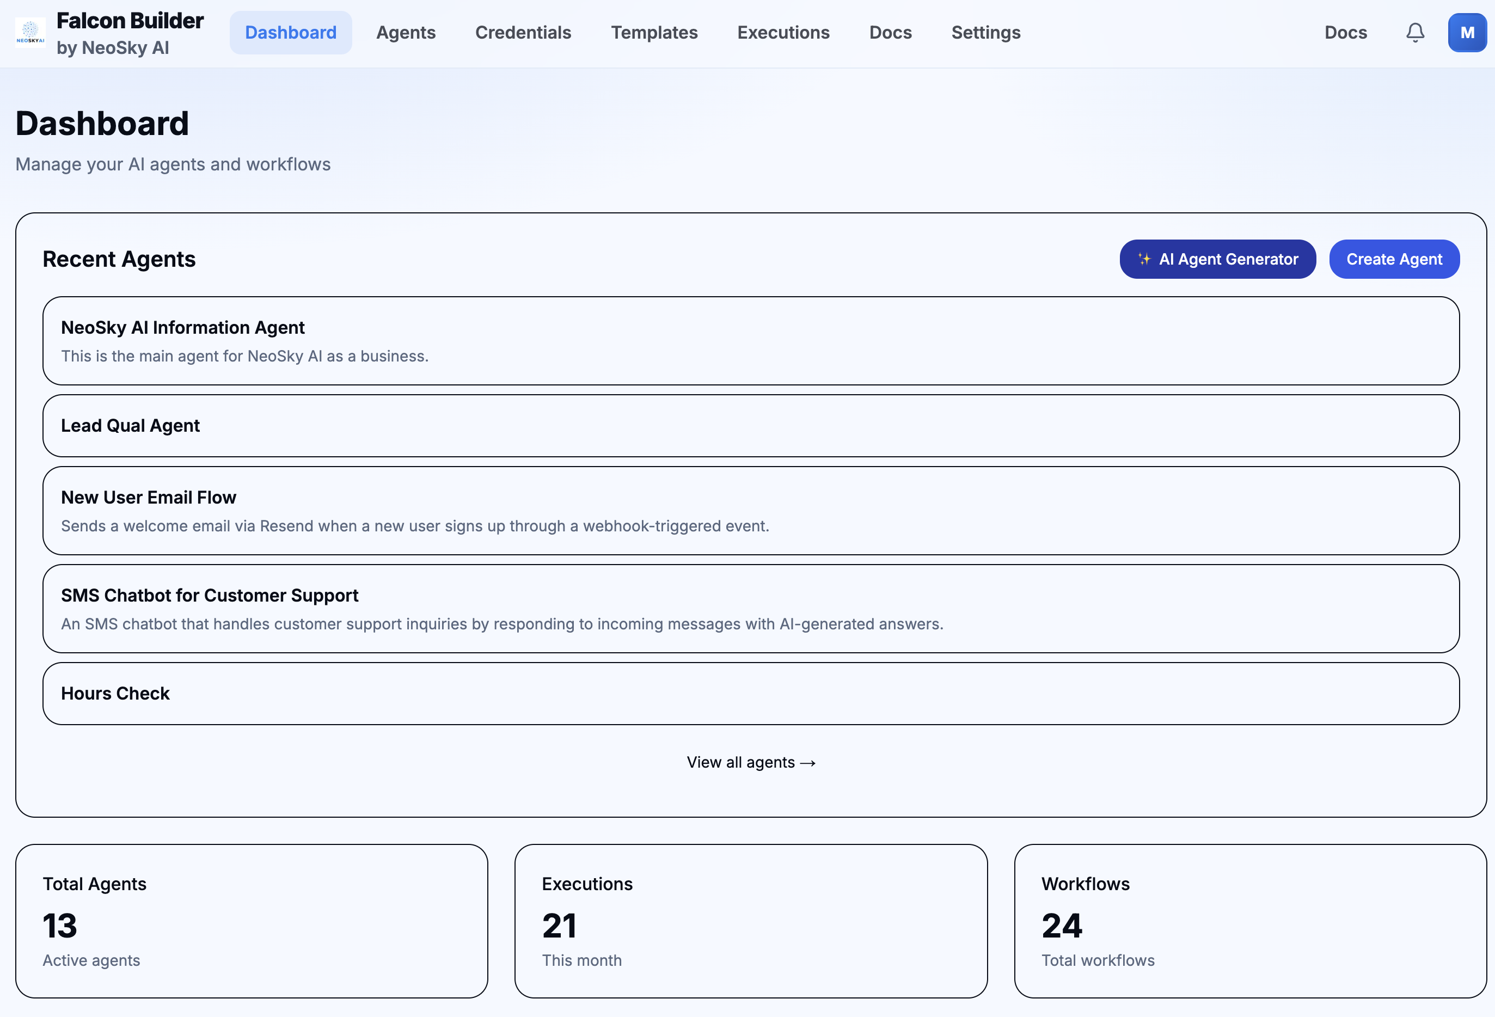This screenshot has height=1017, width=1495.
Task: Open Docs next to Executions in the nav
Action: pyautogui.click(x=890, y=32)
